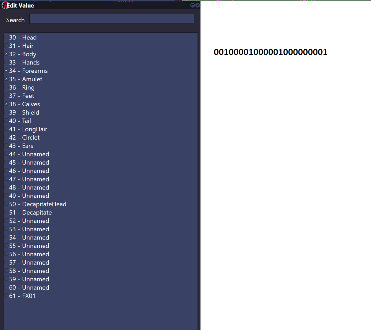Click the '59 - Unnamed' row

coord(29,279)
